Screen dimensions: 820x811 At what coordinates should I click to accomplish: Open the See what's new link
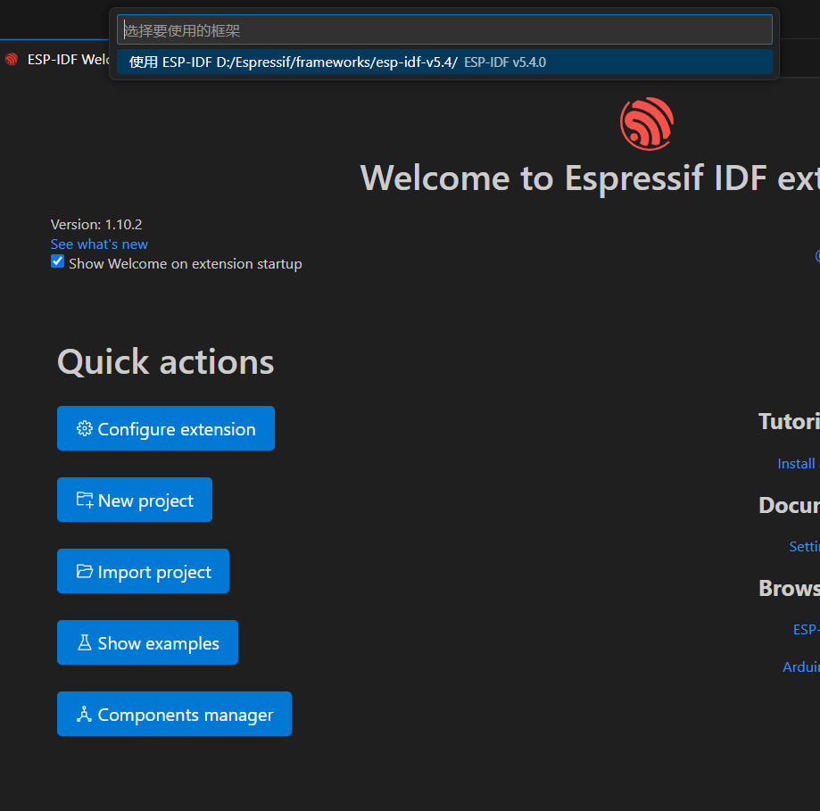[99, 244]
